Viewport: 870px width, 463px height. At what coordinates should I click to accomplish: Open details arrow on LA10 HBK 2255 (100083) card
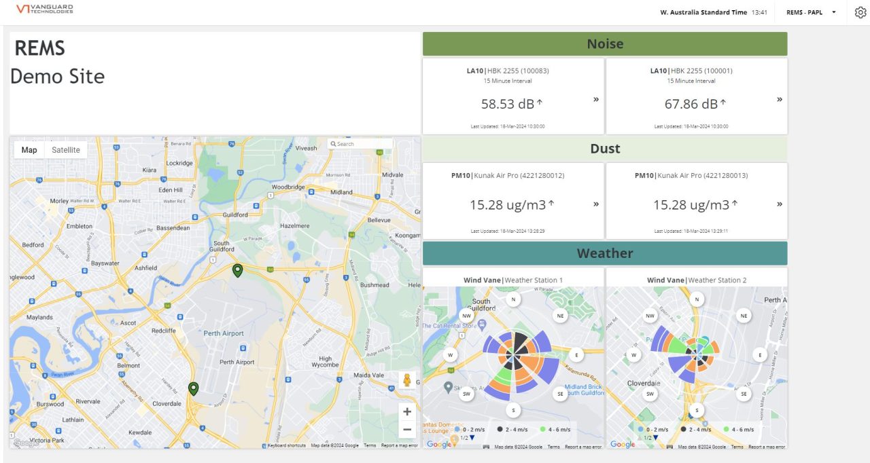tap(595, 98)
